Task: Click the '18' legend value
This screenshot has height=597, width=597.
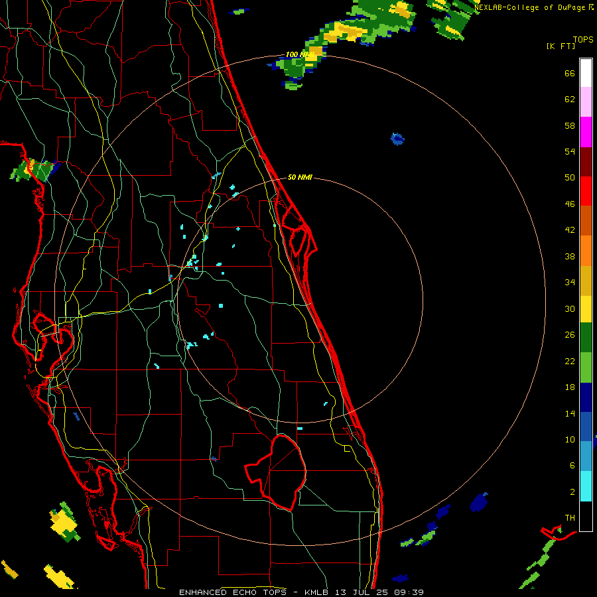Action: [570, 387]
